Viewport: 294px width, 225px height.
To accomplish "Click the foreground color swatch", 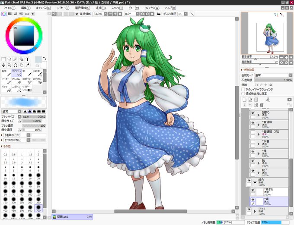I will (38, 60).
